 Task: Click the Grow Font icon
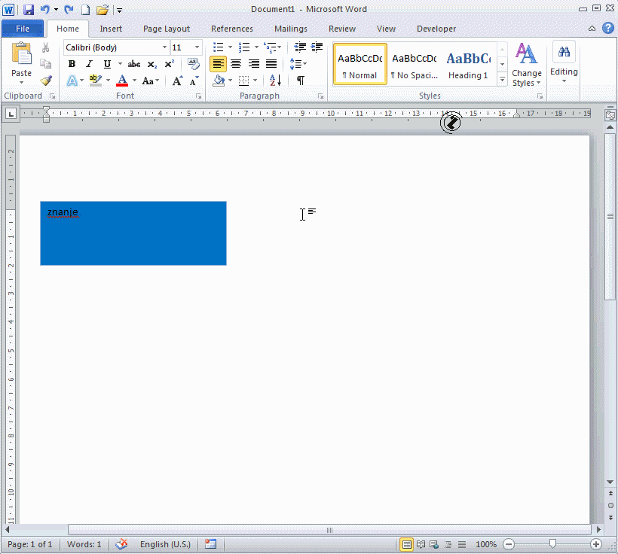177,81
